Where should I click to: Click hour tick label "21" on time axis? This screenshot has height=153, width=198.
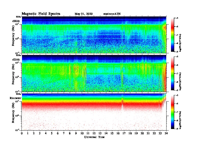(148, 133)
